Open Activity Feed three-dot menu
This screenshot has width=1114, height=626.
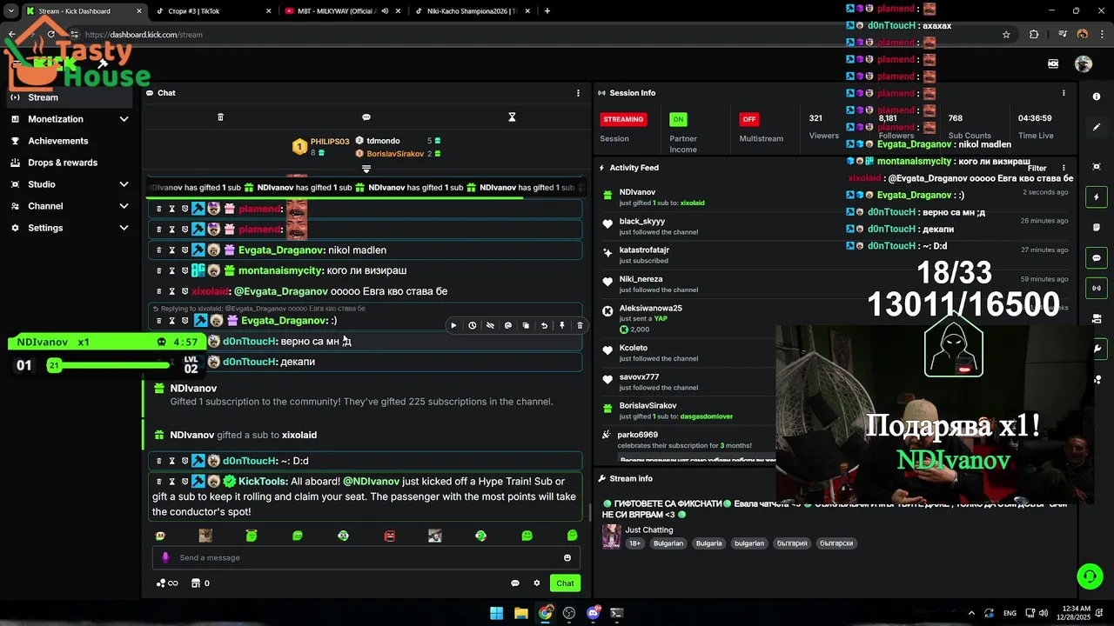click(1064, 168)
